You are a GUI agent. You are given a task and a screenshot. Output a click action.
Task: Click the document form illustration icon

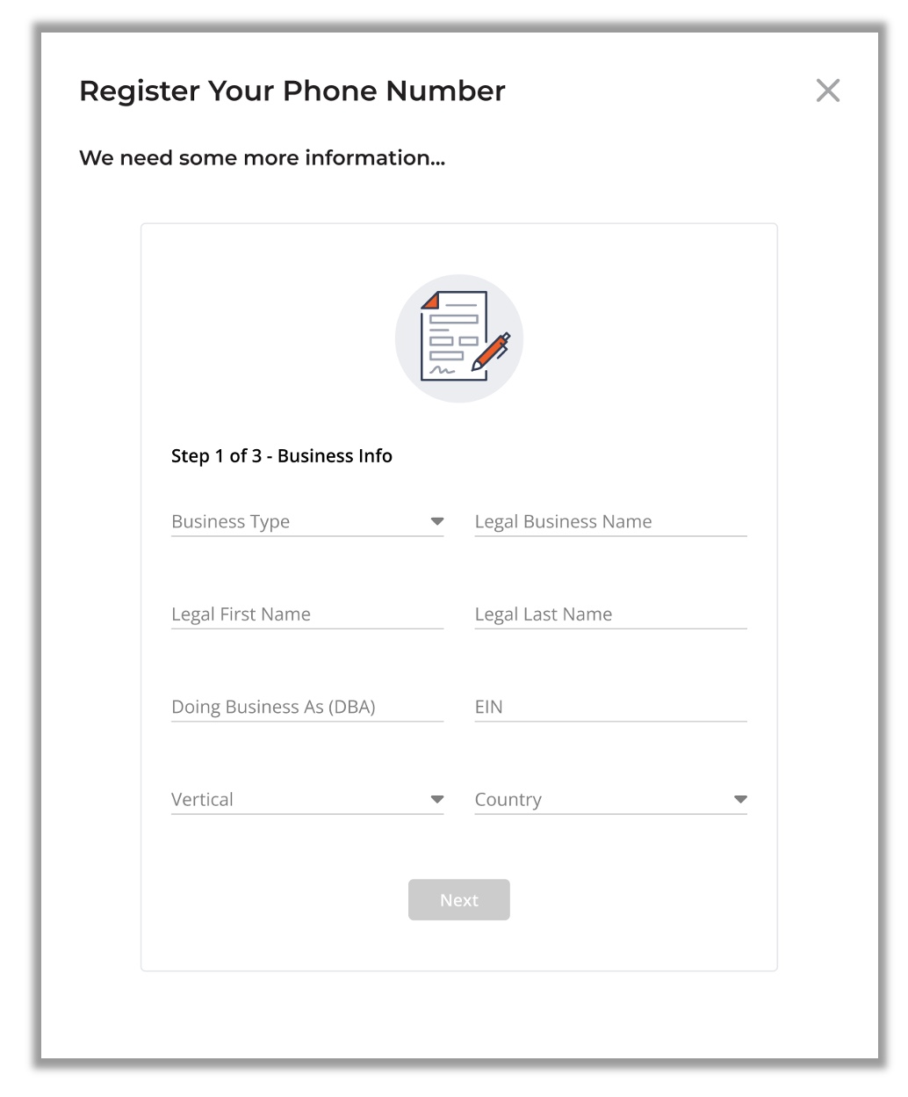coord(458,338)
